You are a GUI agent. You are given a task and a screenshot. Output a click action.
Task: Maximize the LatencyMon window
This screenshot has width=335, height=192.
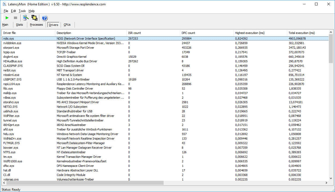(316, 4)
